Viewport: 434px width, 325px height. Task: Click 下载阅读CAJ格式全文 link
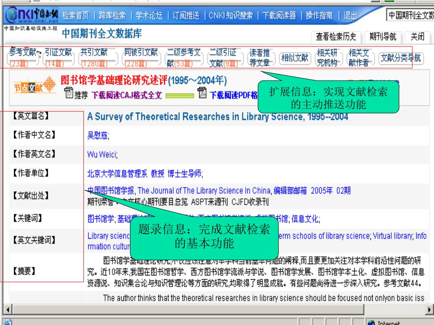click(127, 95)
